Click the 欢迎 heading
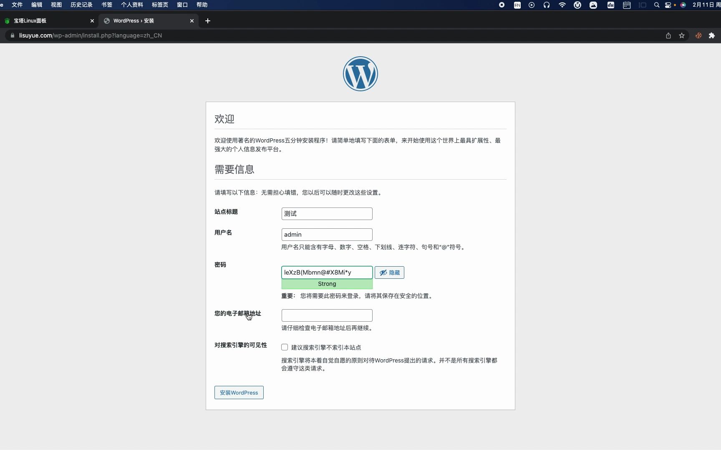 224,119
